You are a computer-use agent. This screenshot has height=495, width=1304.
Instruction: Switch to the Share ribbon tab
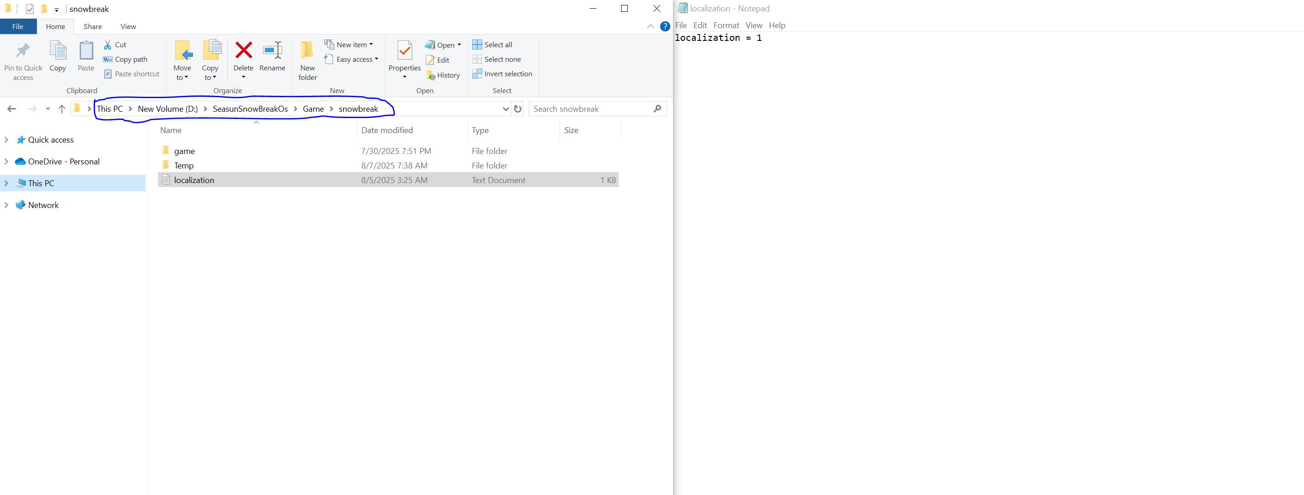click(x=93, y=26)
